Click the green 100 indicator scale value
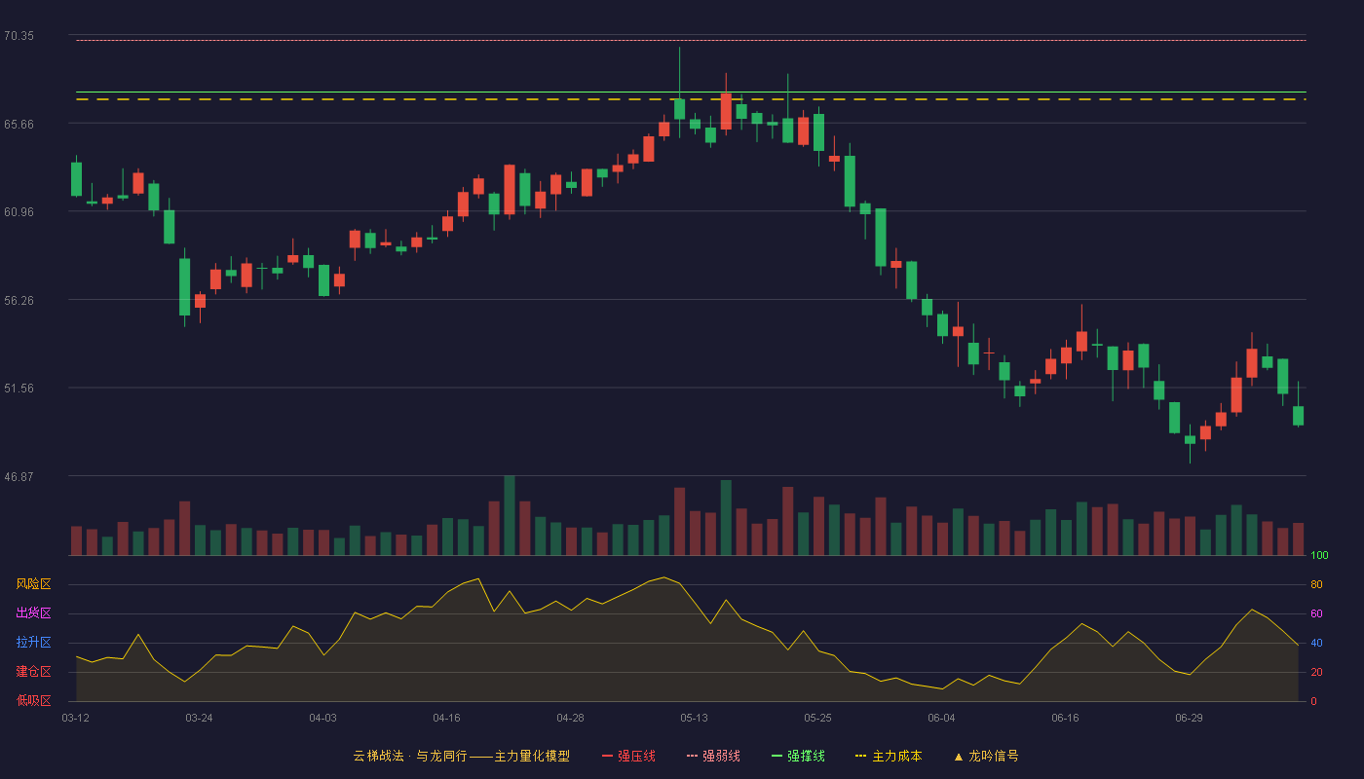Screen dimensions: 1364x779 click(1319, 556)
